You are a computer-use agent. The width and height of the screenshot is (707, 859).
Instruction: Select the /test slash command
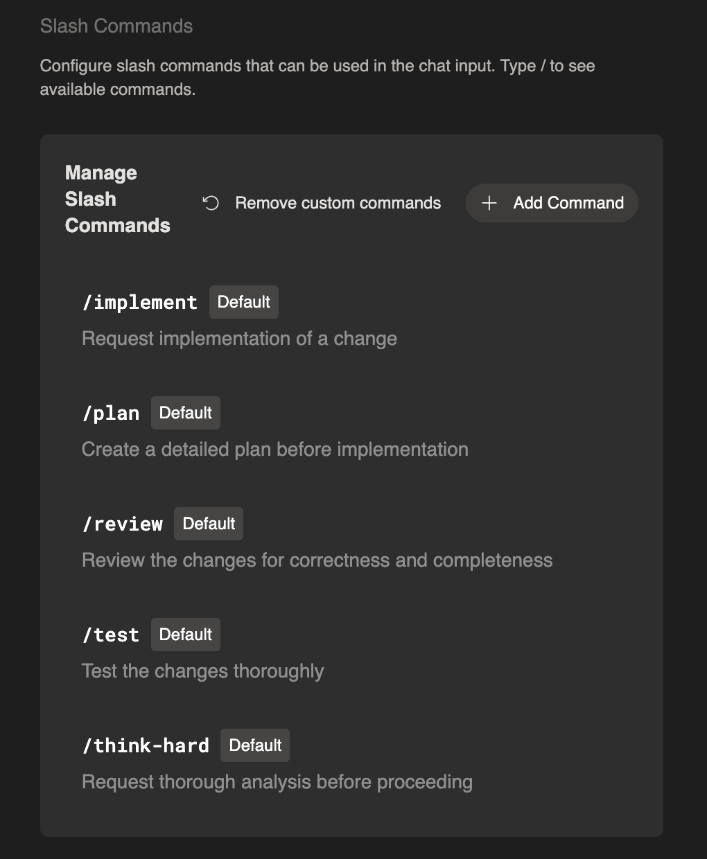(111, 635)
